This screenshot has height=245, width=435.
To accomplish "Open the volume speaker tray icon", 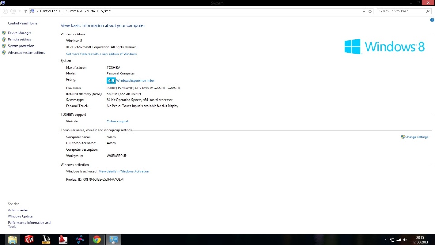I will pos(405,240).
